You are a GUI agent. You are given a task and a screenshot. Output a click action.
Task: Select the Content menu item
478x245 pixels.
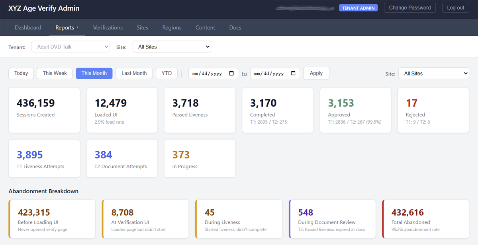(205, 27)
